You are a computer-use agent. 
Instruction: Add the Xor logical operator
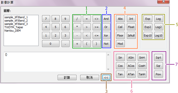point(106,35)
